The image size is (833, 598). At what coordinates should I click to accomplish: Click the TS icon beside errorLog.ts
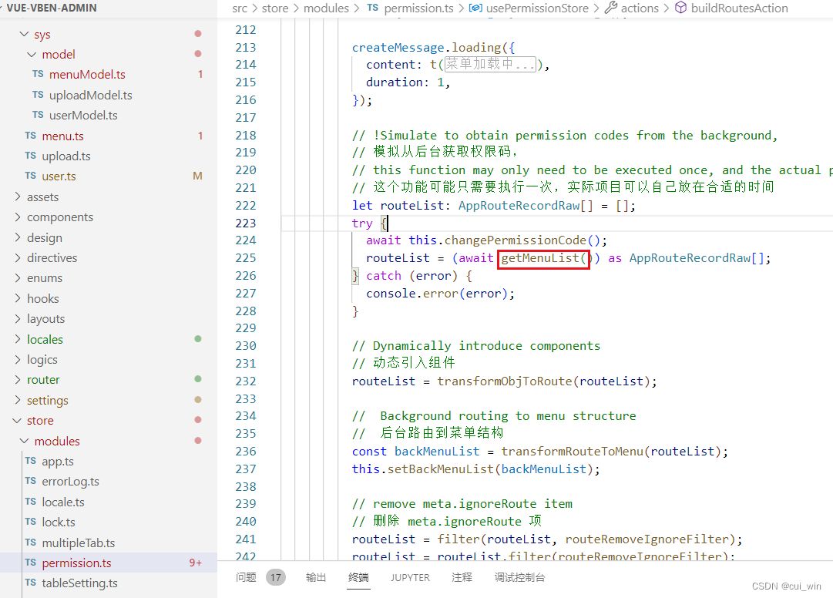[30, 481]
